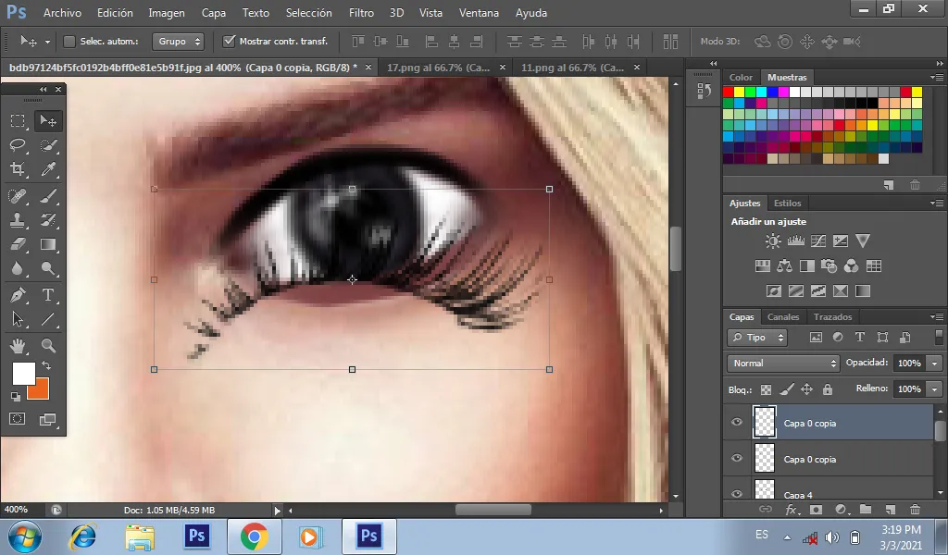Open the Ventana menu
This screenshot has width=948, height=555.
(479, 13)
